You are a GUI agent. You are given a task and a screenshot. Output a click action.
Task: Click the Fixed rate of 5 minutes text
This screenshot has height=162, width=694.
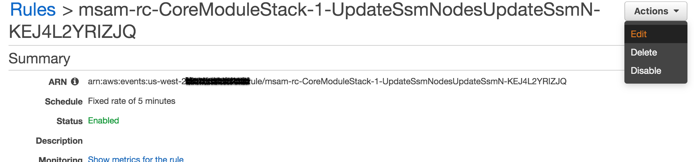pyautogui.click(x=132, y=101)
